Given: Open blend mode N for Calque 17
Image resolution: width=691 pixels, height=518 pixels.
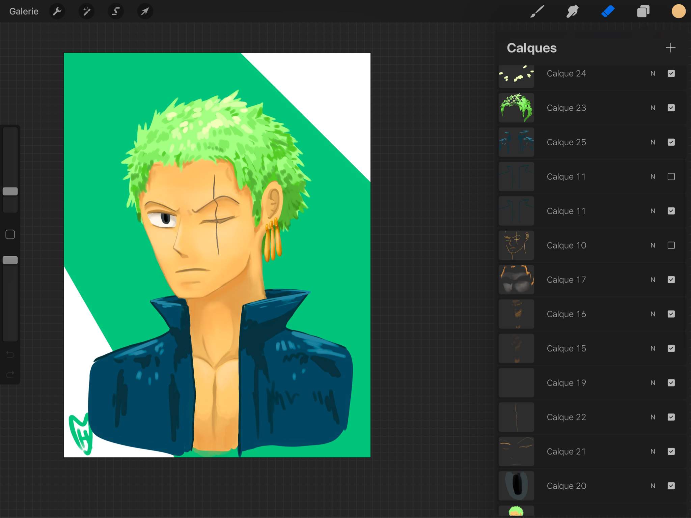Looking at the screenshot, I should click(653, 280).
